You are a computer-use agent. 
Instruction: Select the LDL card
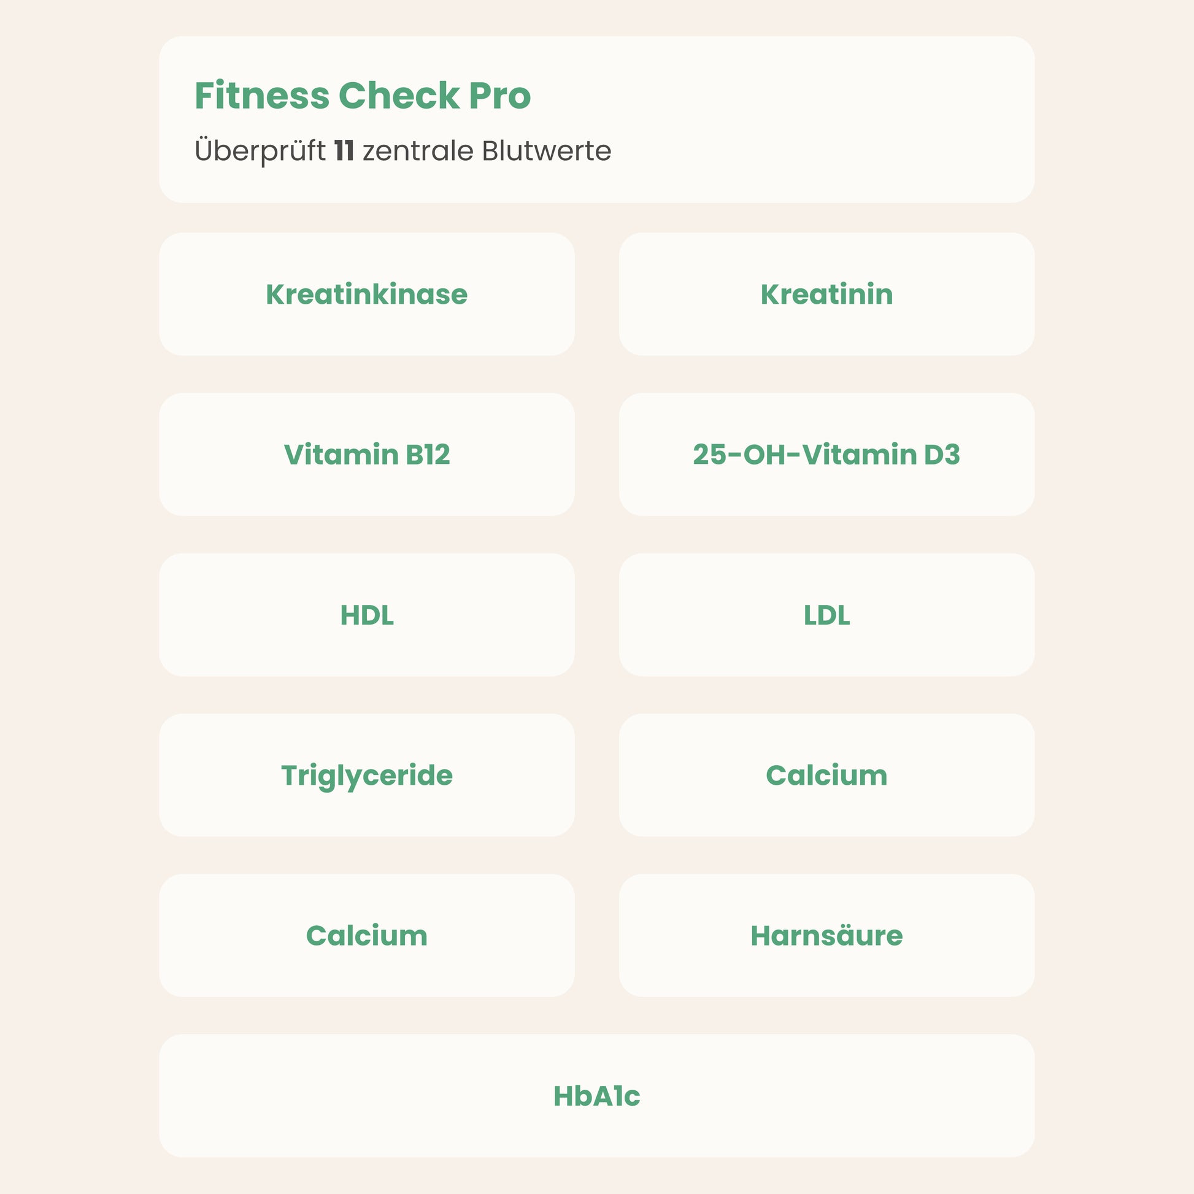pos(826,615)
